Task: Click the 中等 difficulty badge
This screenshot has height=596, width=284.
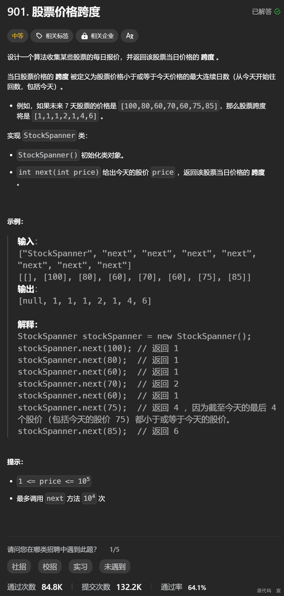Action: pos(17,36)
